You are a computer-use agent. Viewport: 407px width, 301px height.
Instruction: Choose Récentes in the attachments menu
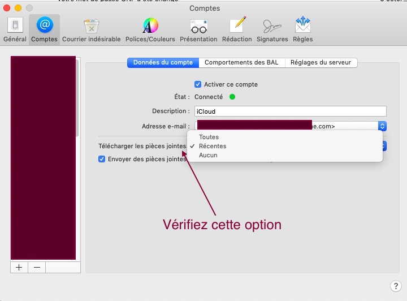tap(212, 146)
